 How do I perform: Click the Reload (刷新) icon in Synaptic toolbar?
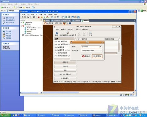[x=57, y=34]
